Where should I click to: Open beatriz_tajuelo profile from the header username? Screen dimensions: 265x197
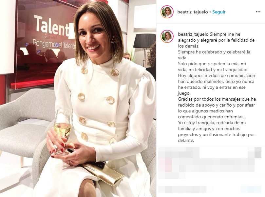pyautogui.click(x=193, y=12)
